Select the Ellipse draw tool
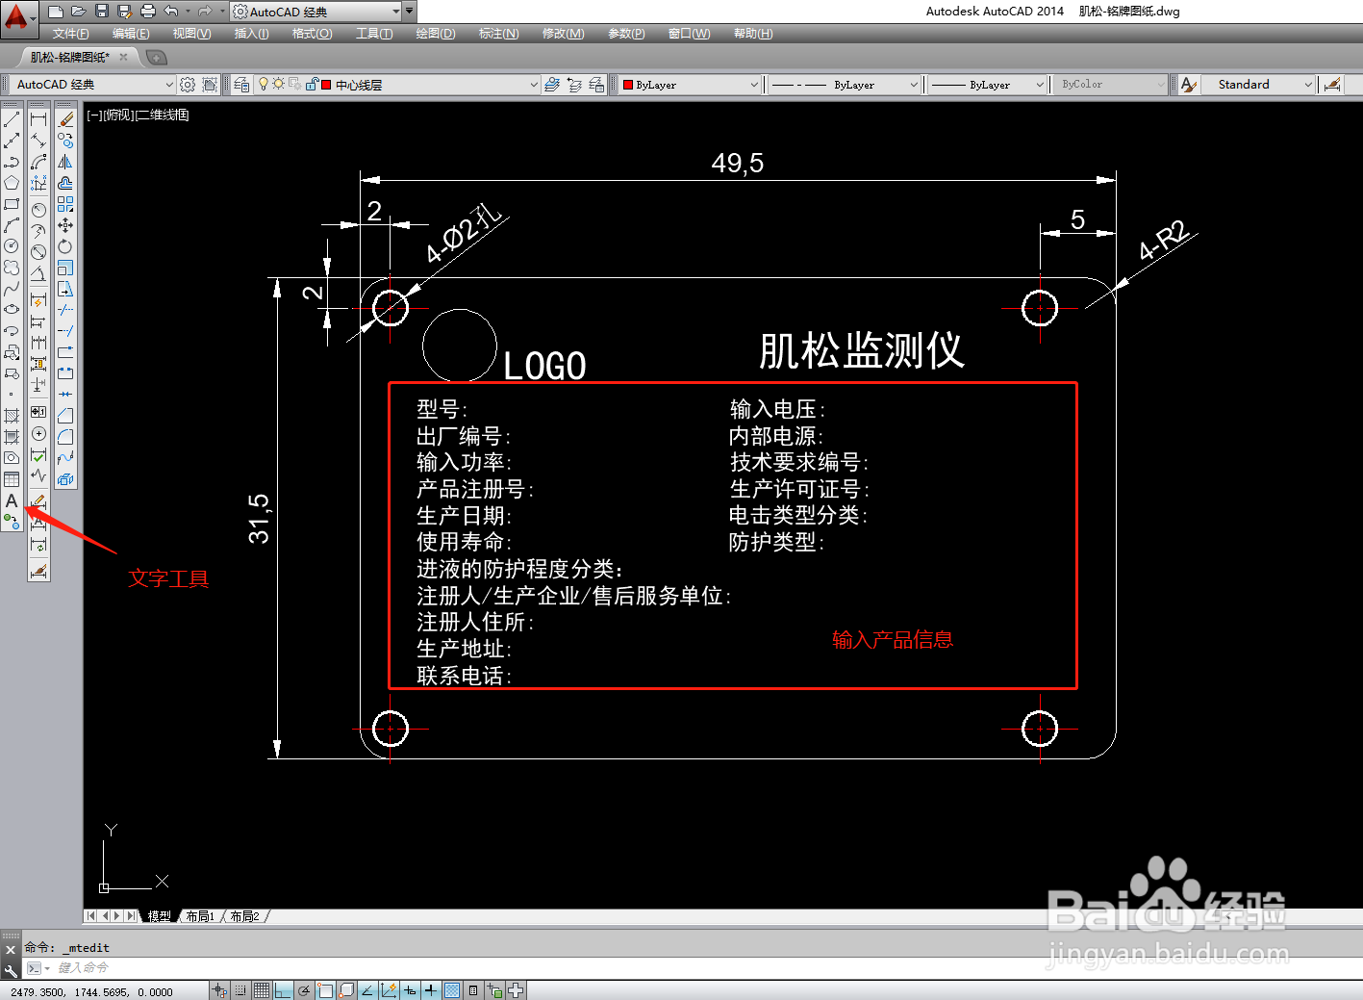Screen dimensions: 1363x1000 (12, 310)
